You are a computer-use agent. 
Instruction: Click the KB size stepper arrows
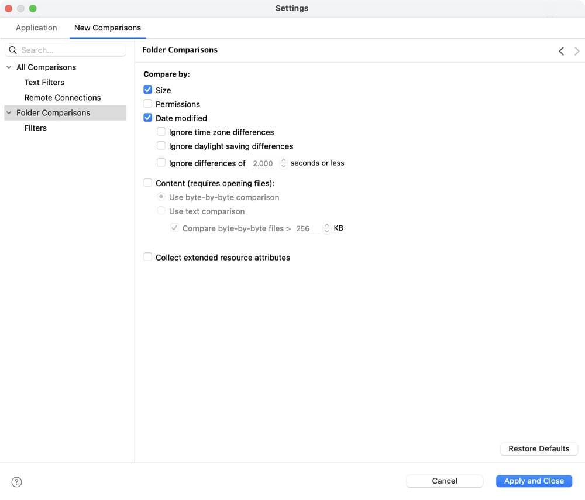click(327, 228)
